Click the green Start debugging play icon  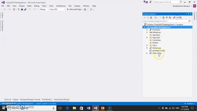[68, 10]
